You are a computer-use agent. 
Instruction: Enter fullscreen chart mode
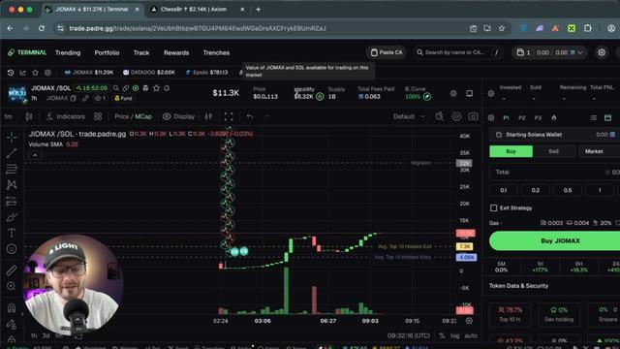pos(229,116)
